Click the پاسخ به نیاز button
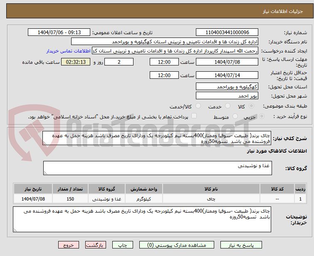This screenshot has width=314, height=256. pos(241,245)
